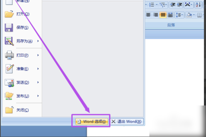The image size is (206, 137).
Task: Expand the 另存为(A) submenu arrow
Action: click(x=38, y=41)
